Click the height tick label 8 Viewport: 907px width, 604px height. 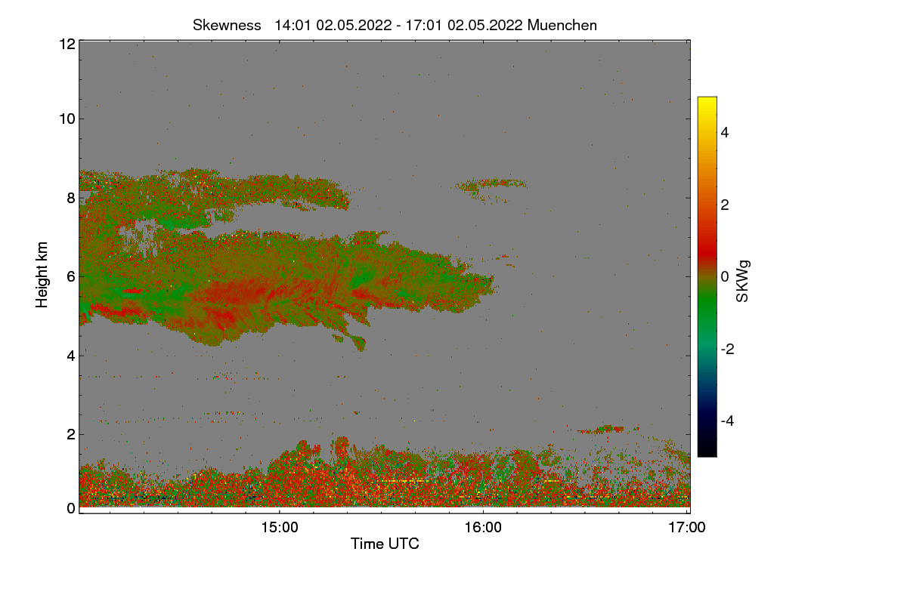(70, 198)
